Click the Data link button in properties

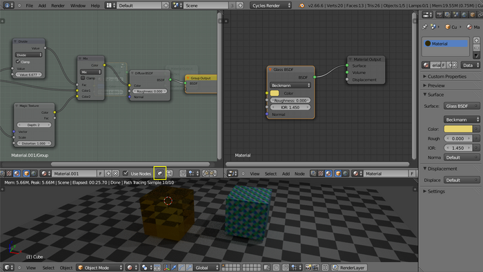pos(471,65)
